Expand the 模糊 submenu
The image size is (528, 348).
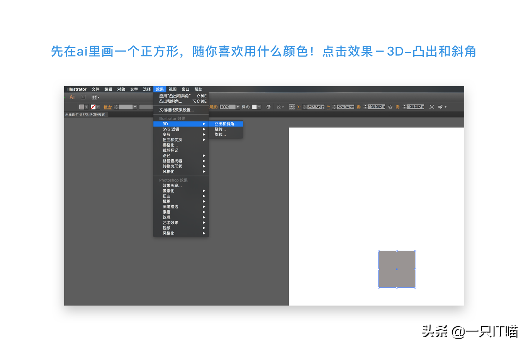click(181, 201)
